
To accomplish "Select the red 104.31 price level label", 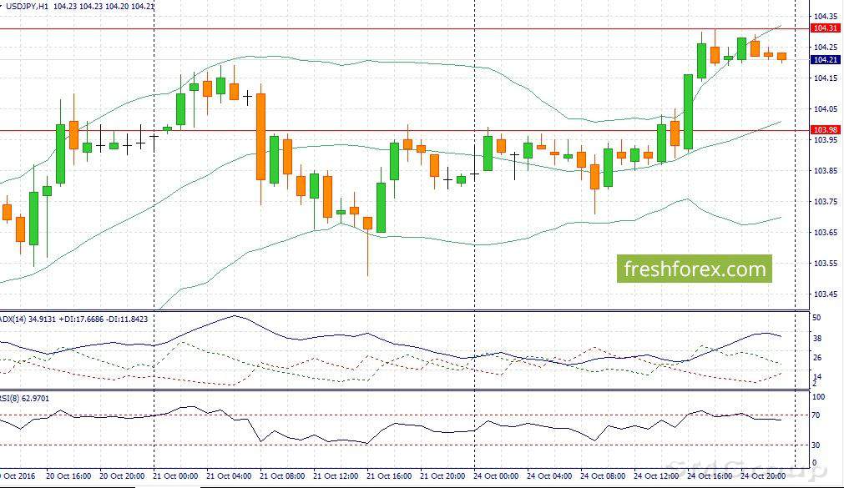I will tap(825, 28).
